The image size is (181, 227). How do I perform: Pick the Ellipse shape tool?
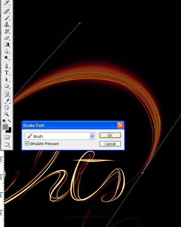coord(6,86)
